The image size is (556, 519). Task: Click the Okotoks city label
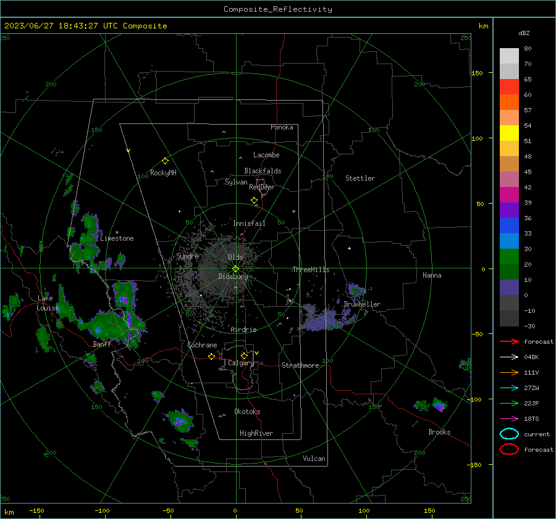(x=247, y=412)
